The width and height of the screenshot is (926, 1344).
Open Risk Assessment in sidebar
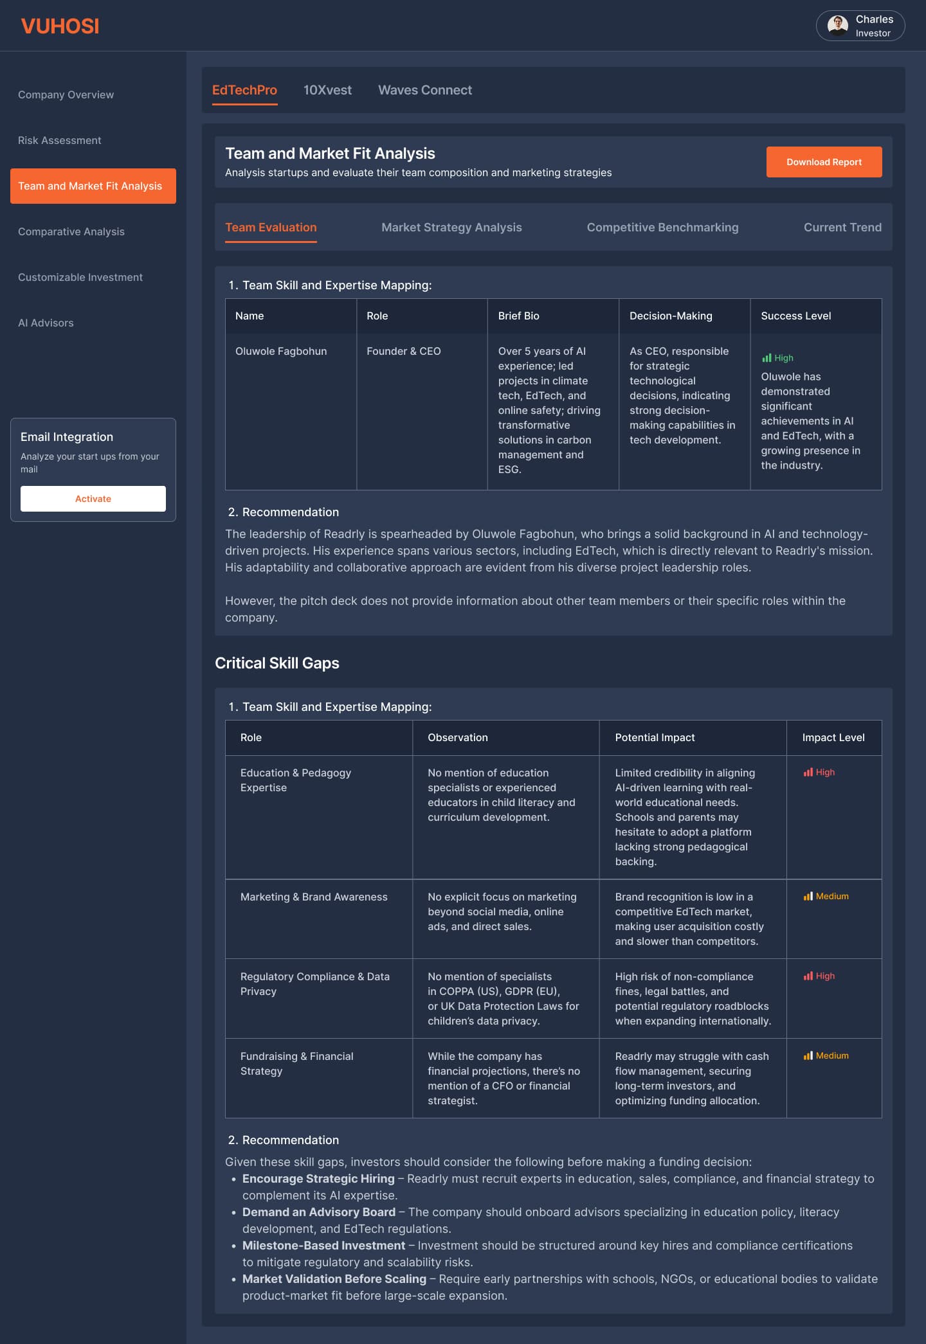[59, 140]
